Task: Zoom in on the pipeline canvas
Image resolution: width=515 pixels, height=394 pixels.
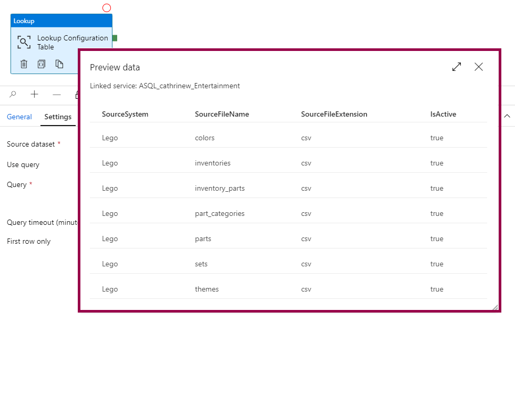Action: [35, 95]
